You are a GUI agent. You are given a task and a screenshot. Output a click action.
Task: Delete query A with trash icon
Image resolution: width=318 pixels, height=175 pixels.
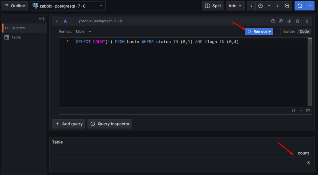click(x=297, y=21)
